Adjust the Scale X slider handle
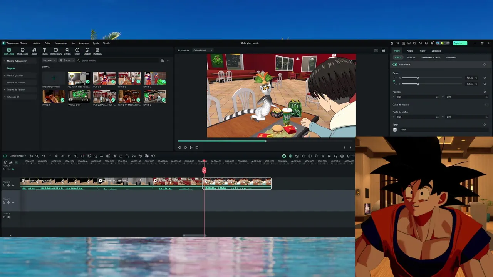The image size is (493, 277). [x=418, y=78]
